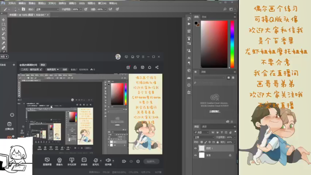Image resolution: width=311 pixels, height=175 pixels.
Task: Click the camera source icon in streaming bar
Action: pyautogui.click(x=59, y=160)
